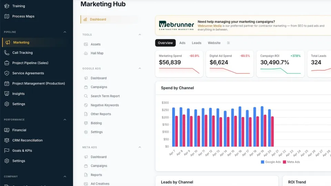331x186 pixels.
Task: Click the Marketing megaphone icon in sidebar
Action: 8,42
